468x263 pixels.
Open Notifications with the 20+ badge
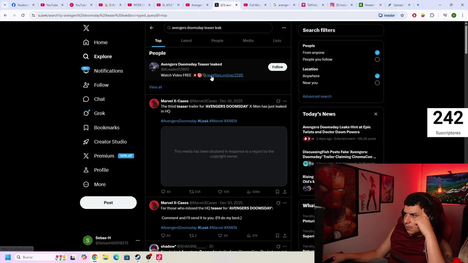pos(103,71)
